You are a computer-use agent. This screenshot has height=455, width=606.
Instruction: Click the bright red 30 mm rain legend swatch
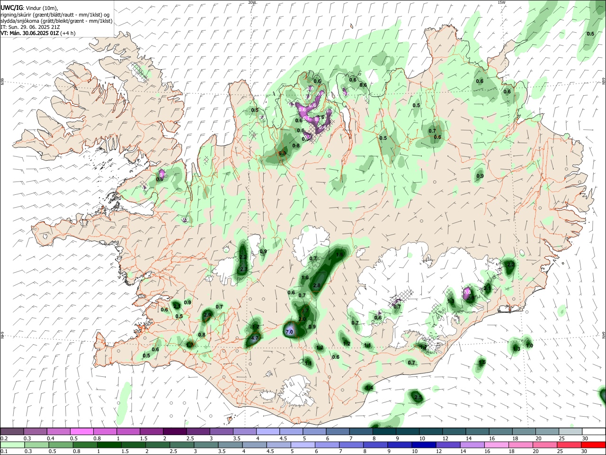593,445
